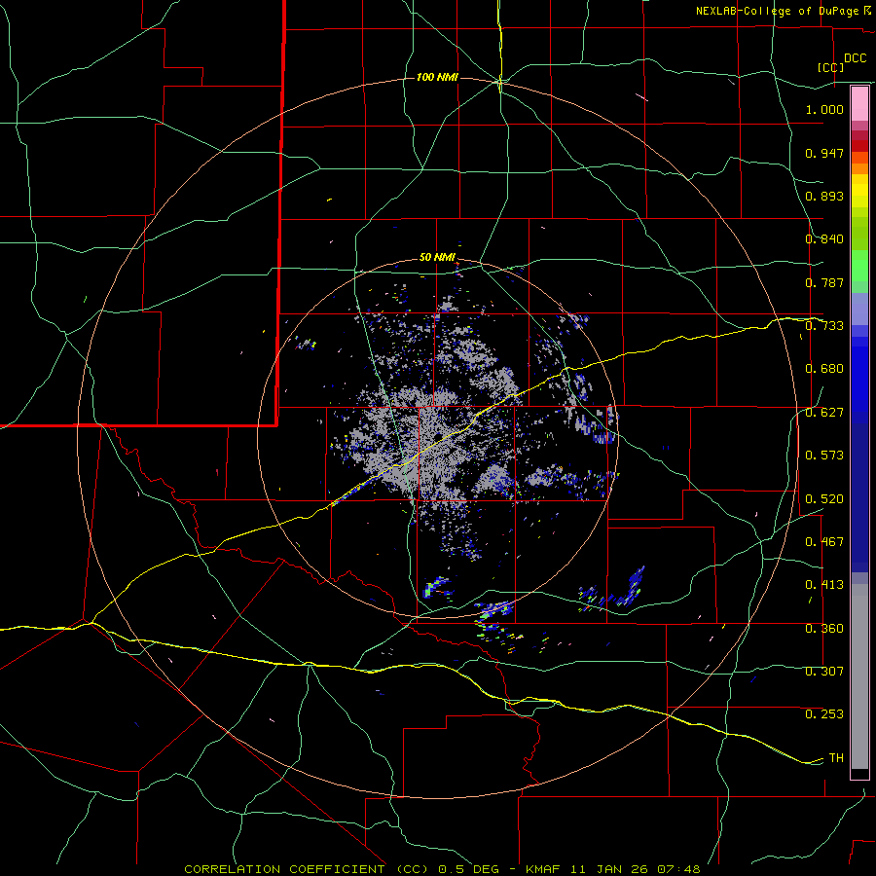Click the 0.520 legend value
Screen dimensions: 876x876
point(824,499)
